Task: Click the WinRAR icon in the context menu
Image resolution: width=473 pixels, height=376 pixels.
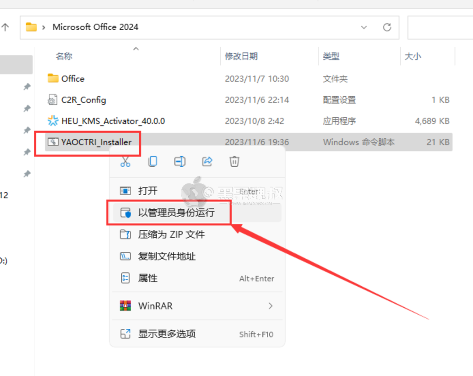Action: [x=126, y=306]
